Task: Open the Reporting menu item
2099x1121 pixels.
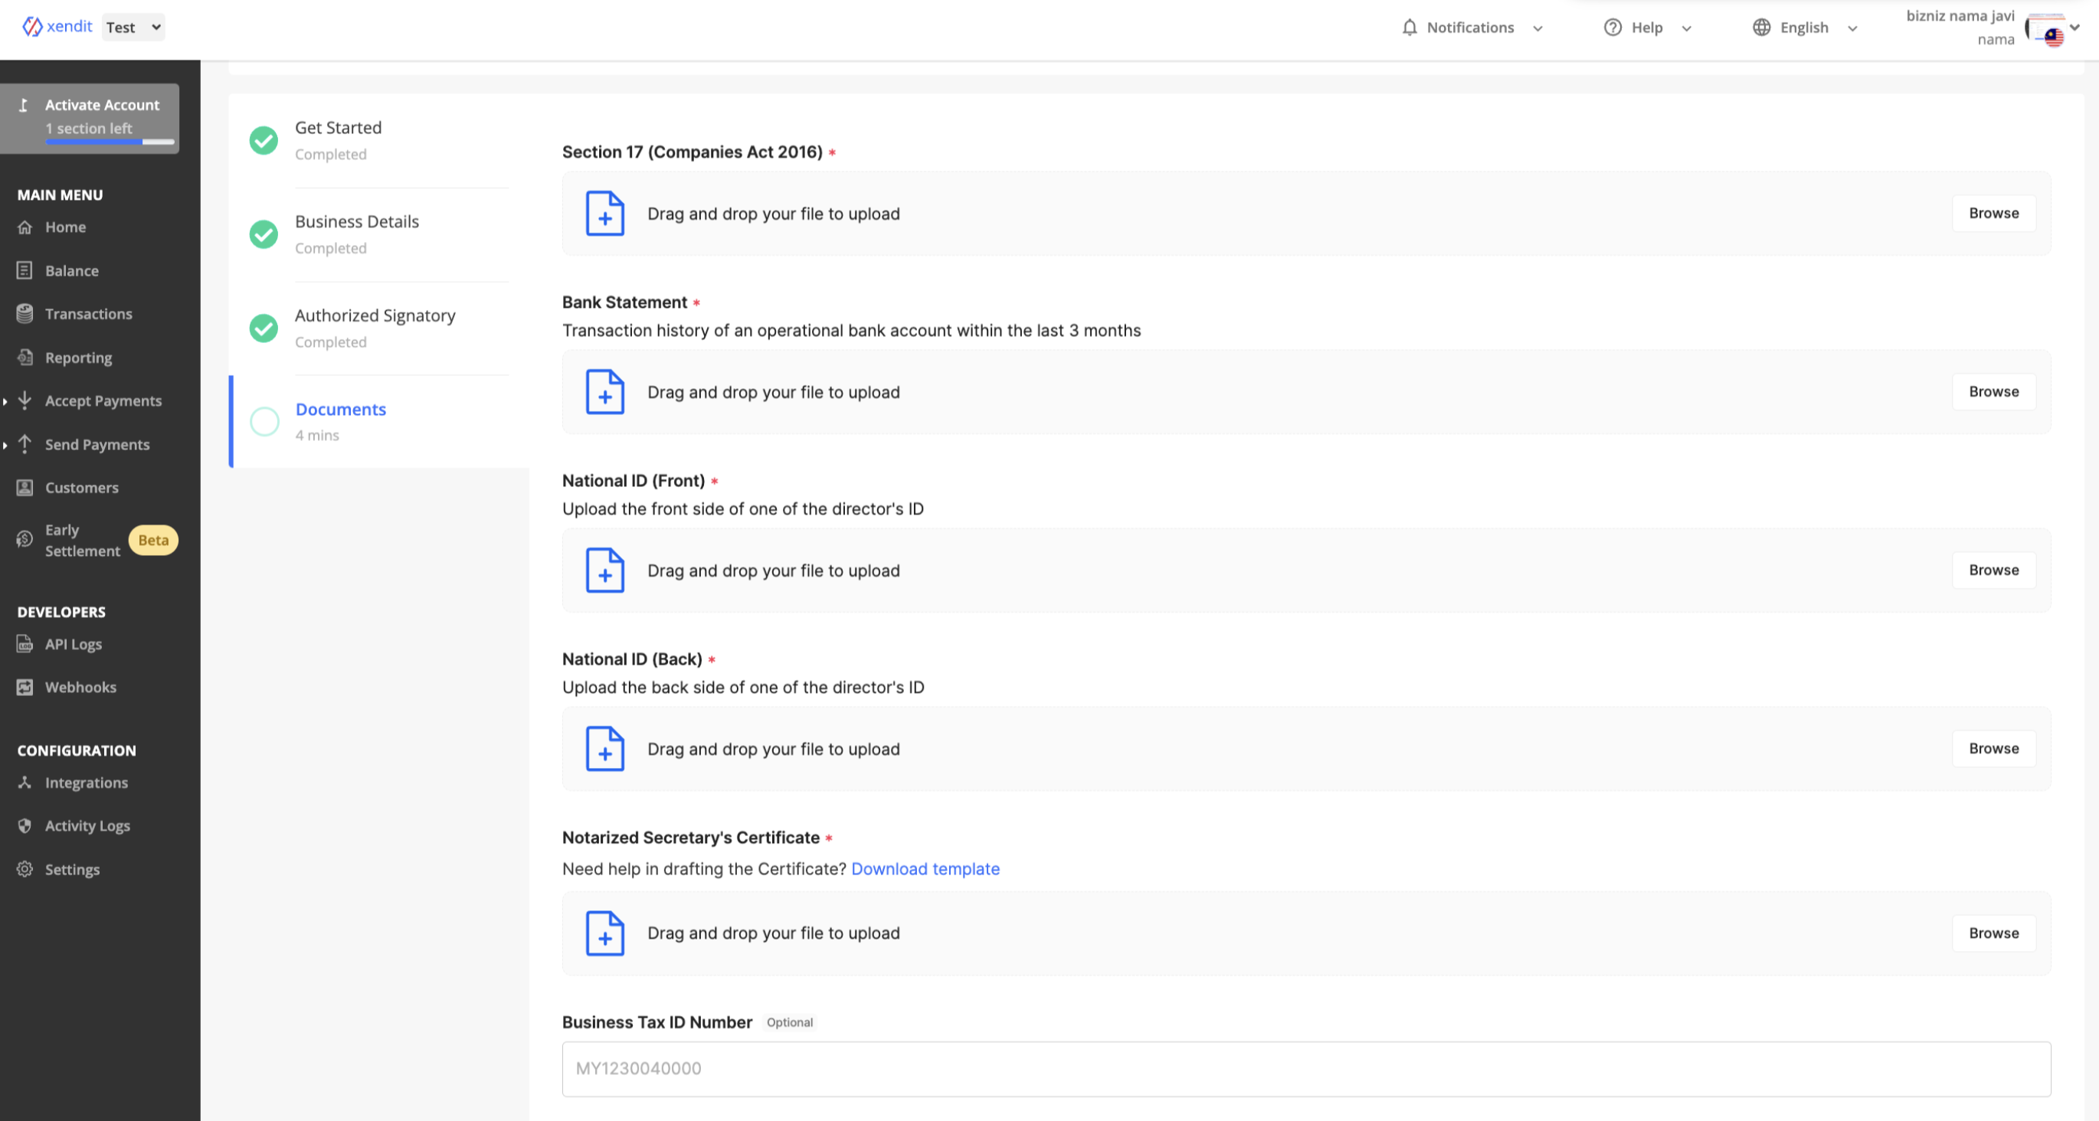Action: pos(78,358)
